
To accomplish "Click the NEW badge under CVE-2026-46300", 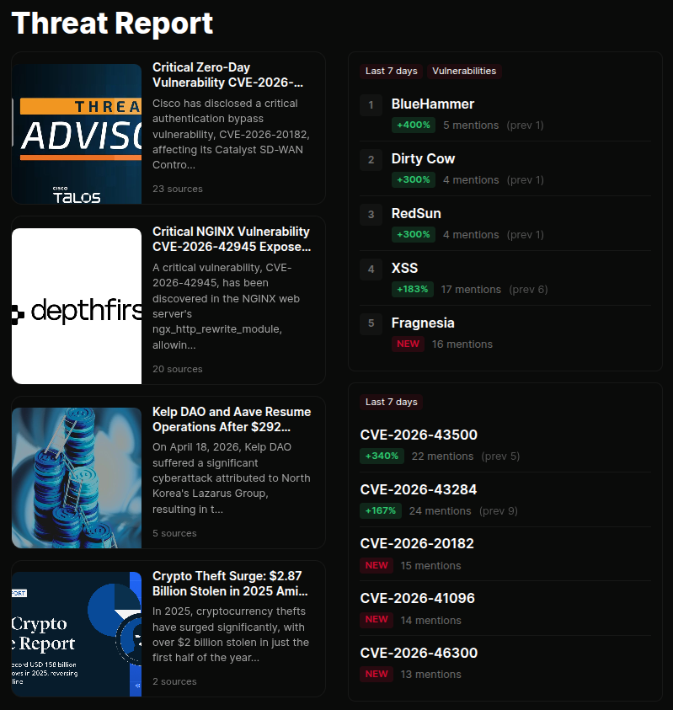I will click(x=377, y=675).
